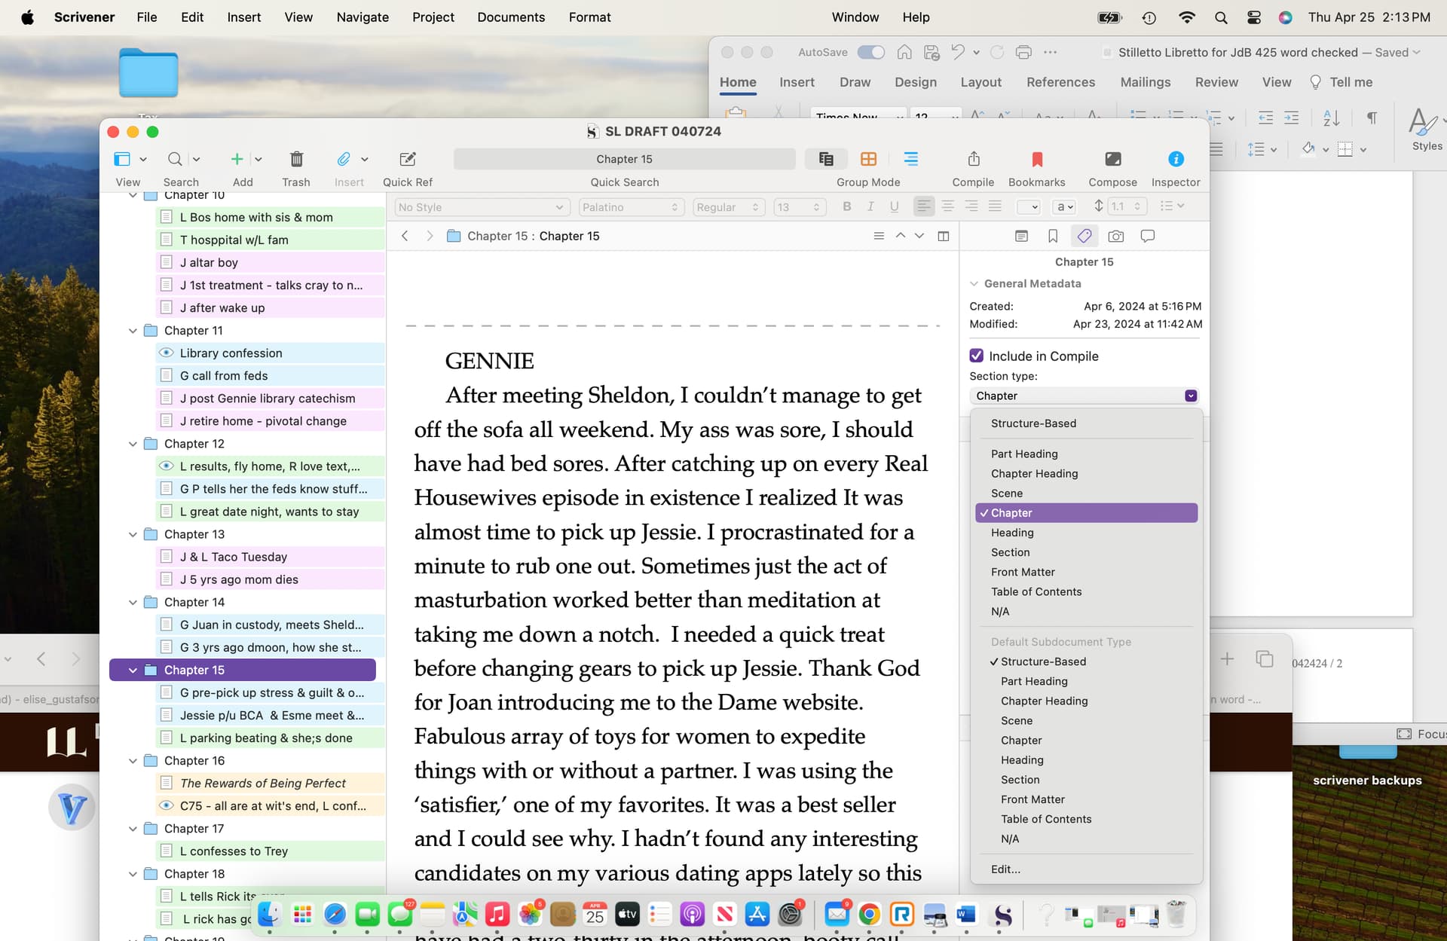Select Scene section type
The image size is (1447, 941).
coord(1086,493)
